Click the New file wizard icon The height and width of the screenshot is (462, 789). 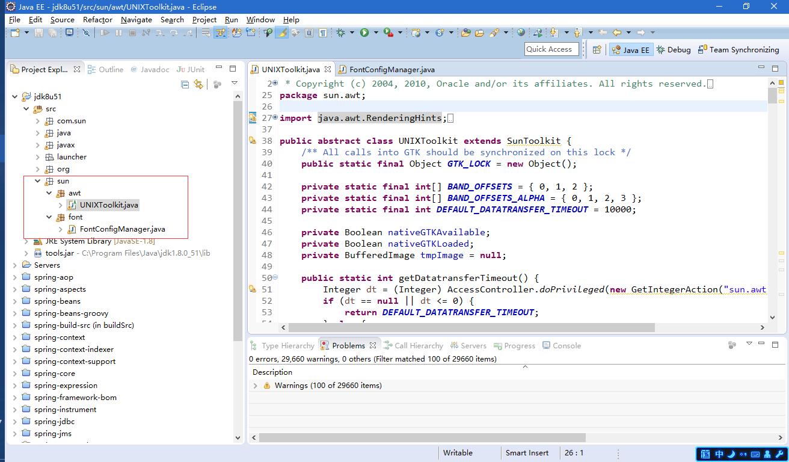(x=15, y=32)
